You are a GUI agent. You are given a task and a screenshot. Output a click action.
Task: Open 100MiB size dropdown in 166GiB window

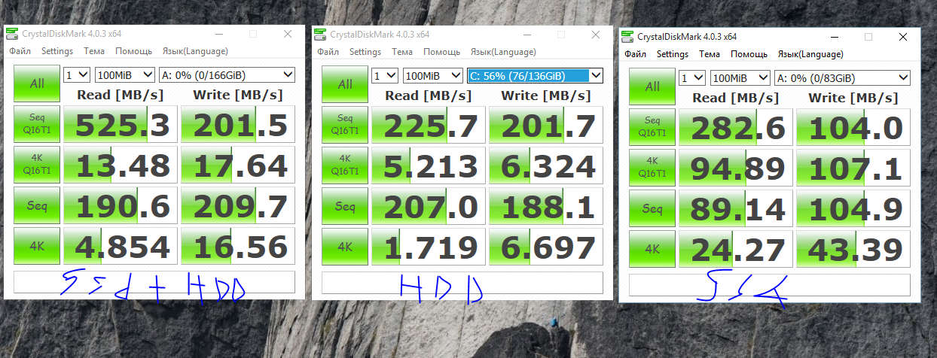click(x=124, y=74)
